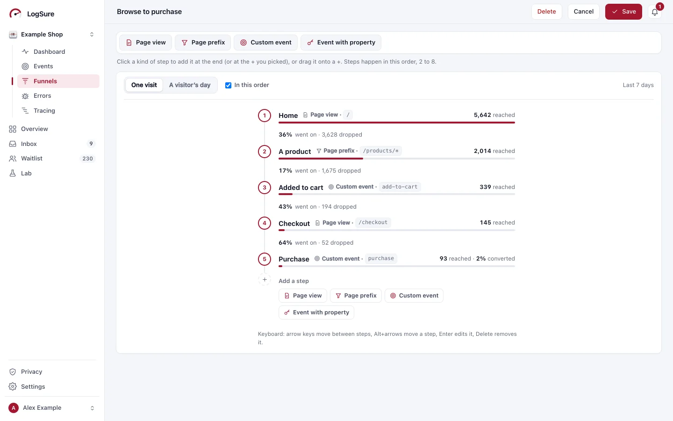Uncheck the In this order checkbox
Screen dimensions: 673x421
tap(228, 85)
